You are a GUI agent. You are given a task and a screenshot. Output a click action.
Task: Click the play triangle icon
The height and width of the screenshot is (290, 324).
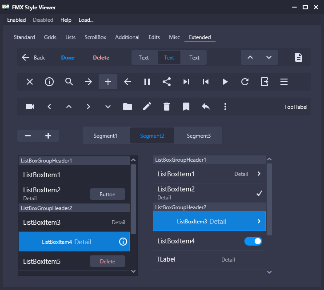coord(225,82)
